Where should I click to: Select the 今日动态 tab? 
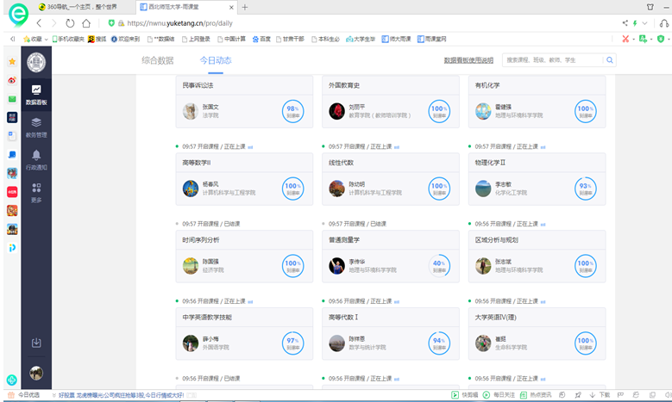pos(215,60)
